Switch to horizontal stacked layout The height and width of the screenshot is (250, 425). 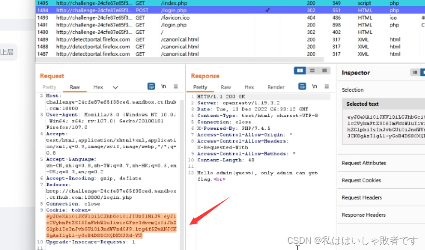tap(312, 70)
